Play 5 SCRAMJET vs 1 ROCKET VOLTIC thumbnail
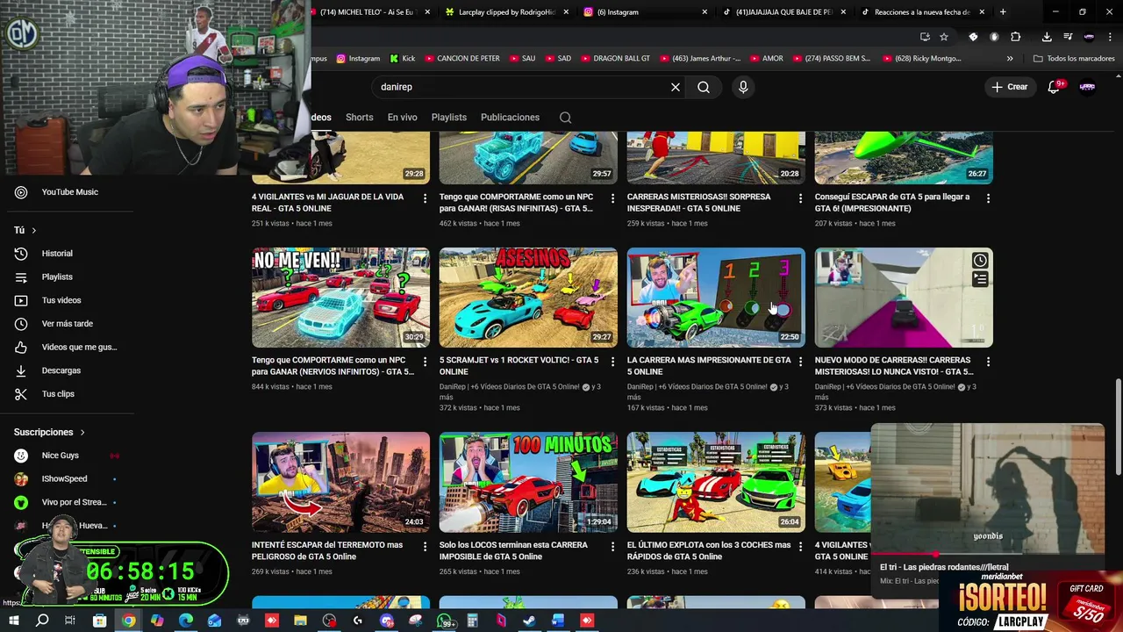The height and width of the screenshot is (632, 1123). coord(528,298)
